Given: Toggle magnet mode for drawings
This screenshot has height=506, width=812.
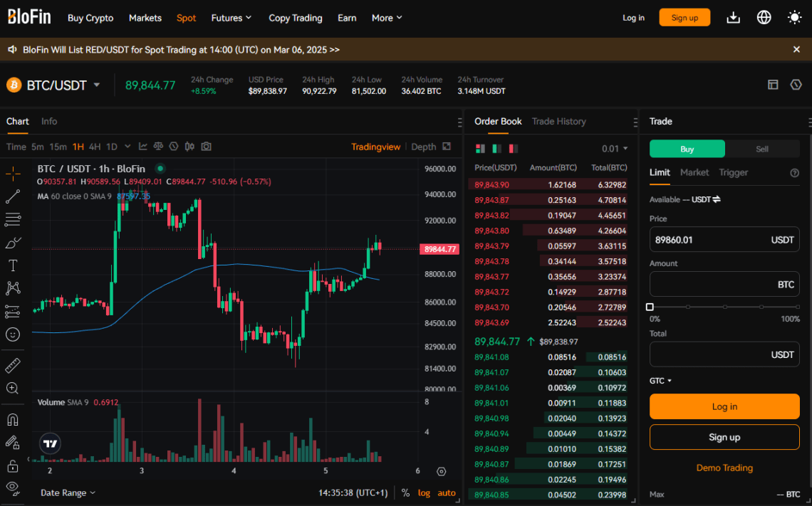Looking at the screenshot, I should [x=13, y=419].
